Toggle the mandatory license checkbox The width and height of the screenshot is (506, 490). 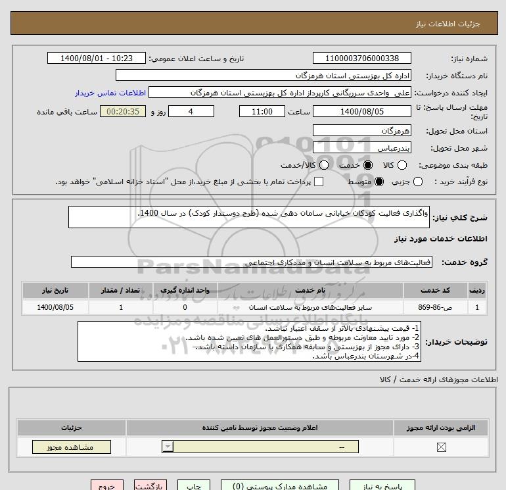[x=441, y=447]
